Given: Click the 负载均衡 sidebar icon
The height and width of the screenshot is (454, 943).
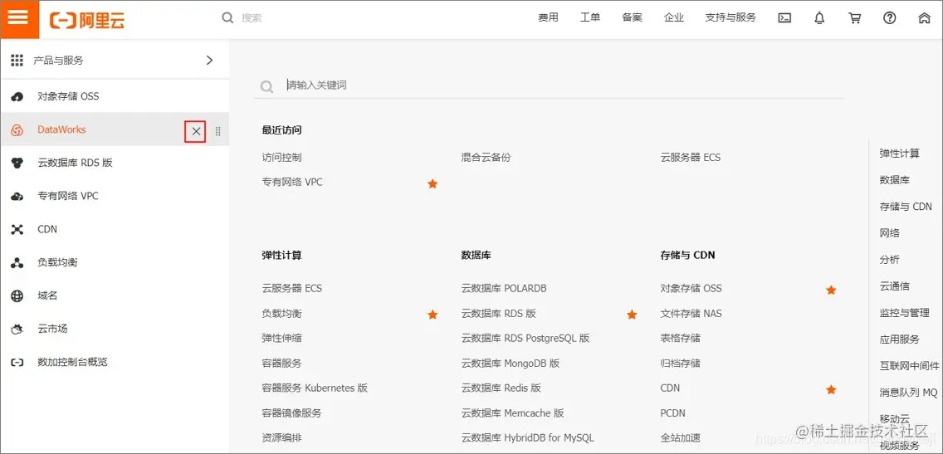Looking at the screenshot, I should tap(17, 263).
